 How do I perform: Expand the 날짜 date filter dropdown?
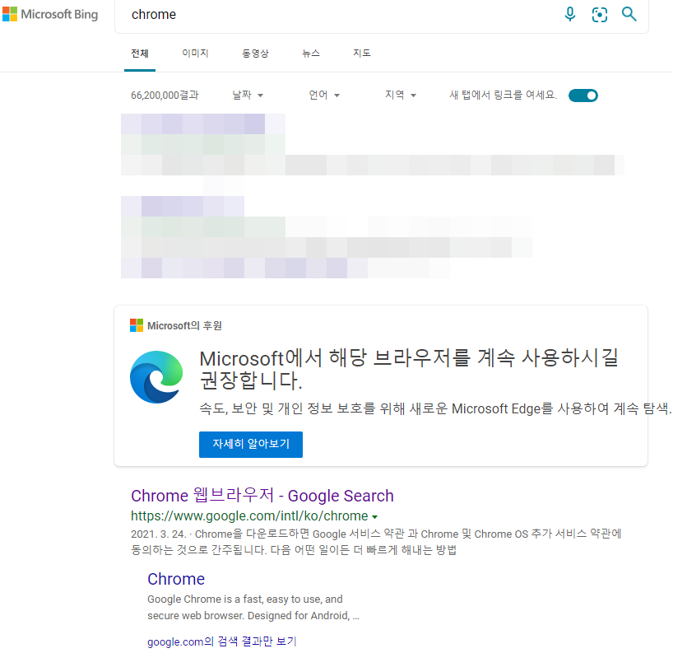(248, 95)
